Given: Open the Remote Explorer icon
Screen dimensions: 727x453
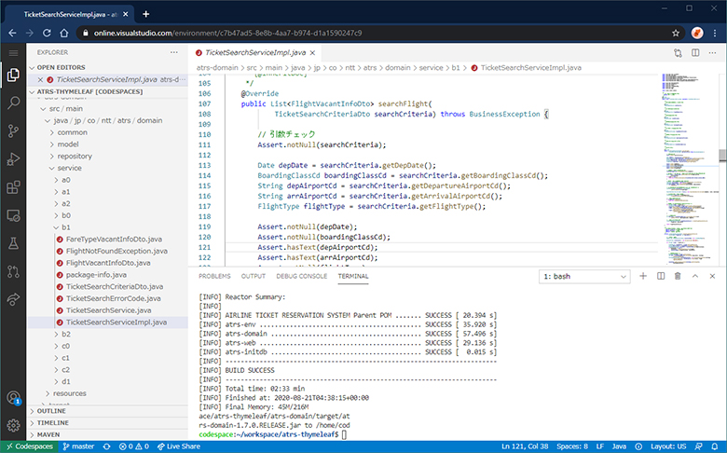Looking at the screenshot, I should (13, 215).
